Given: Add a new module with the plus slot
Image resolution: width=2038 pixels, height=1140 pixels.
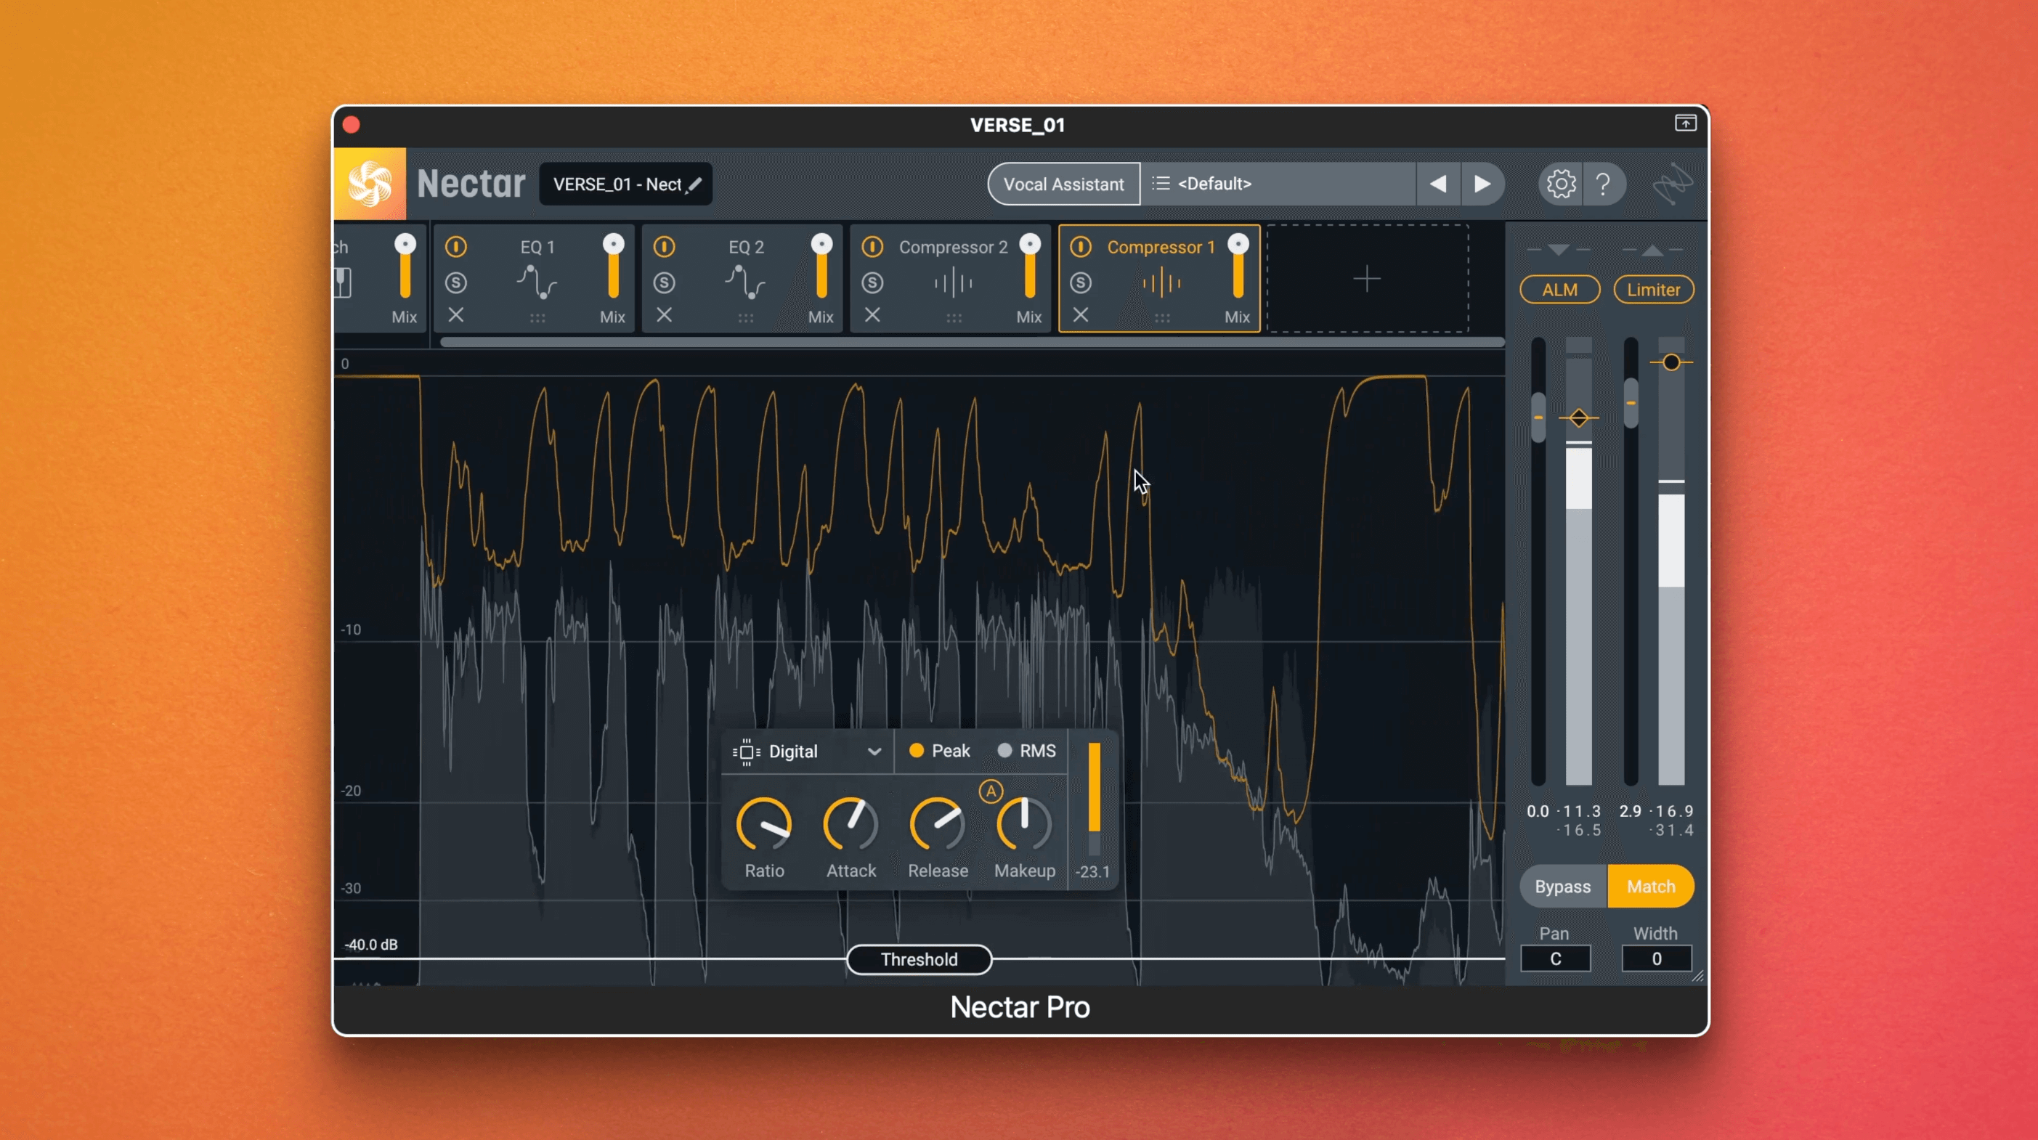Looking at the screenshot, I should (1367, 279).
